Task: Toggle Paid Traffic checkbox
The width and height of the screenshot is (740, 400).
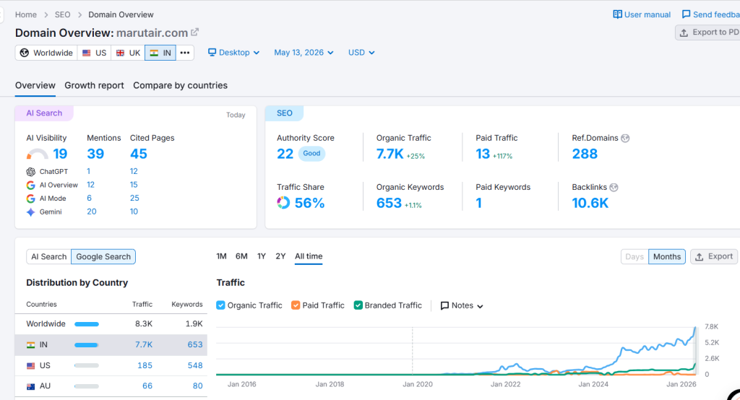Action: click(x=296, y=305)
